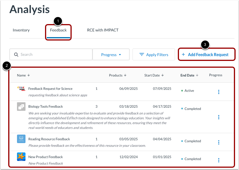This screenshot has height=170, width=239.
Task: Click the Start Date column header
Action: 152,75
